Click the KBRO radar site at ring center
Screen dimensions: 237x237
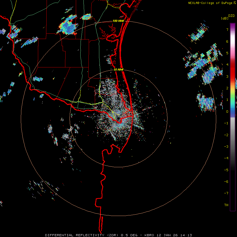click(x=118, y=118)
